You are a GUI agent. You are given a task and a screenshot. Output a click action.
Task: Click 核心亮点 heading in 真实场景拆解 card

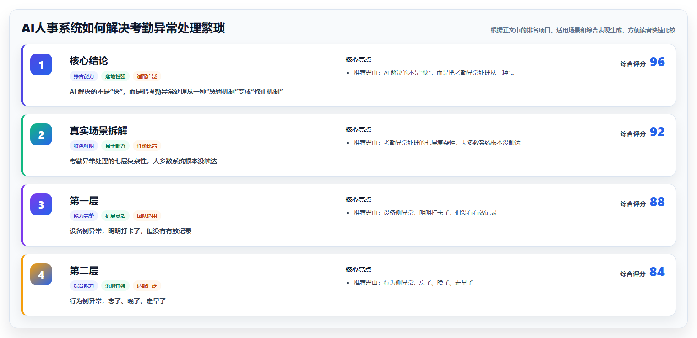(x=359, y=129)
